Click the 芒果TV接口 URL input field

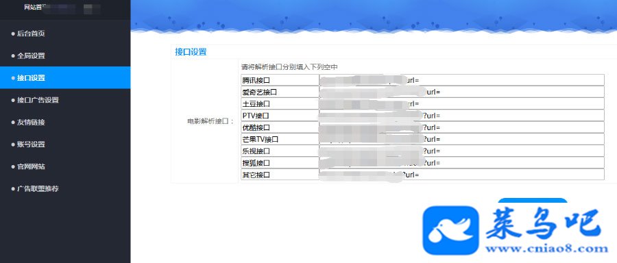point(461,139)
